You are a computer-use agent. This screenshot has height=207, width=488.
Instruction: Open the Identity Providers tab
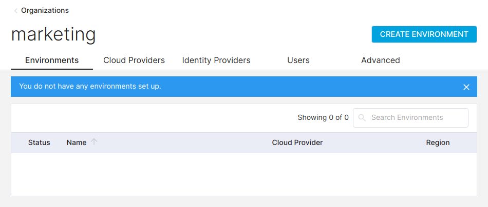tap(216, 60)
